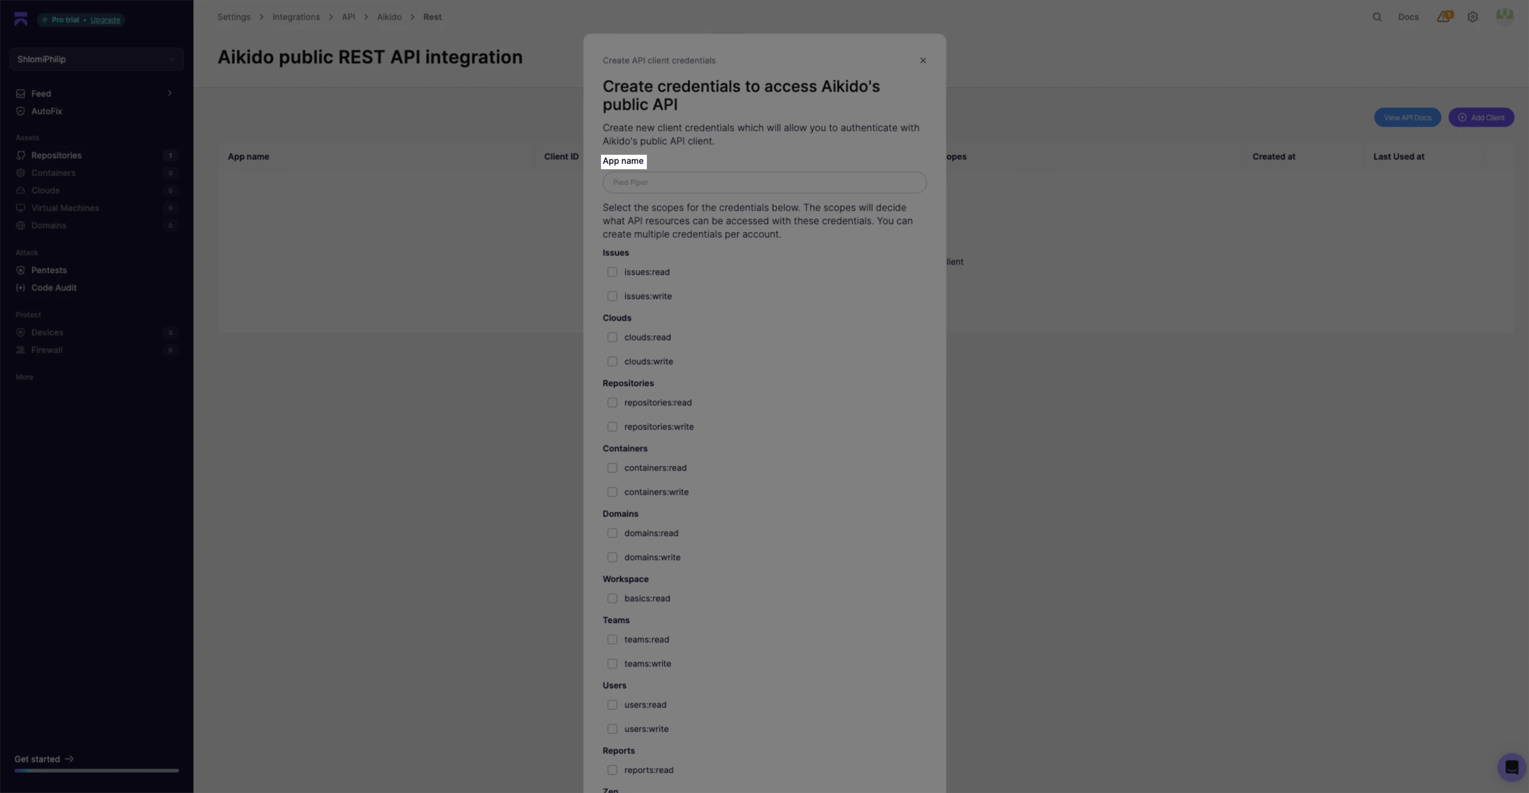This screenshot has width=1529, height=793.
Task: Focus the App name input field
Action: (764, 183)
